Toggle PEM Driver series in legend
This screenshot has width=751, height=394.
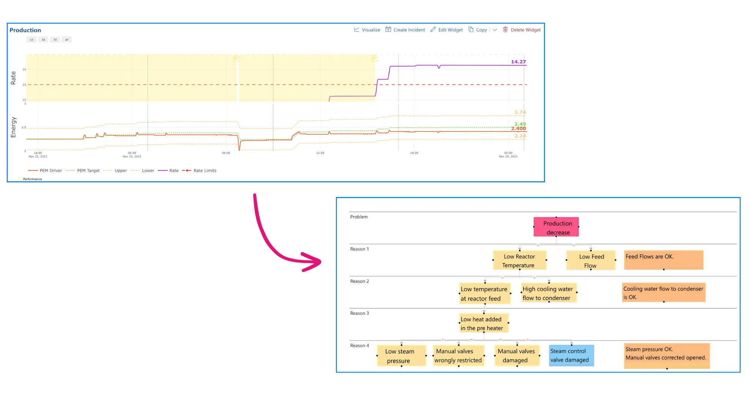(x=45, y=171)
